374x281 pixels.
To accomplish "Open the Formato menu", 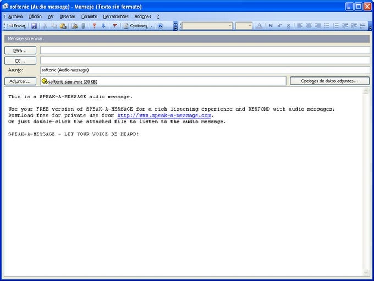I will 89,16.
